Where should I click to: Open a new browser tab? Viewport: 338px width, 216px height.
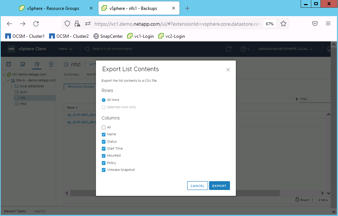(187, 8)
